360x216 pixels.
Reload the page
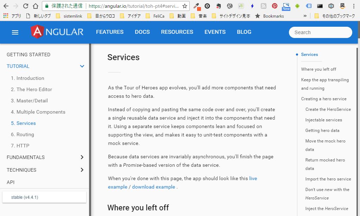26,6
